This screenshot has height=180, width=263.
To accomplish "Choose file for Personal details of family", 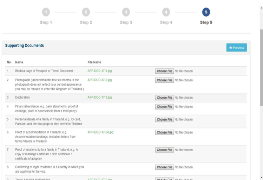I will (164, 120).
